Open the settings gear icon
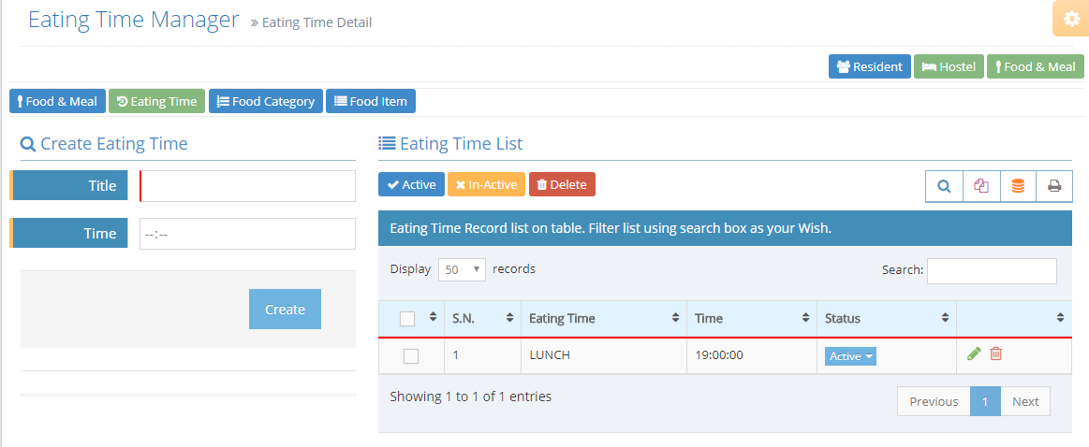The image size is (1089, 447). point(1071,19)
